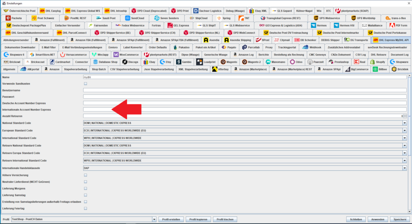Enable the Lieferung Feiertag checkbox
Viewport: 412px width, 224px height.
pos(85,208)
